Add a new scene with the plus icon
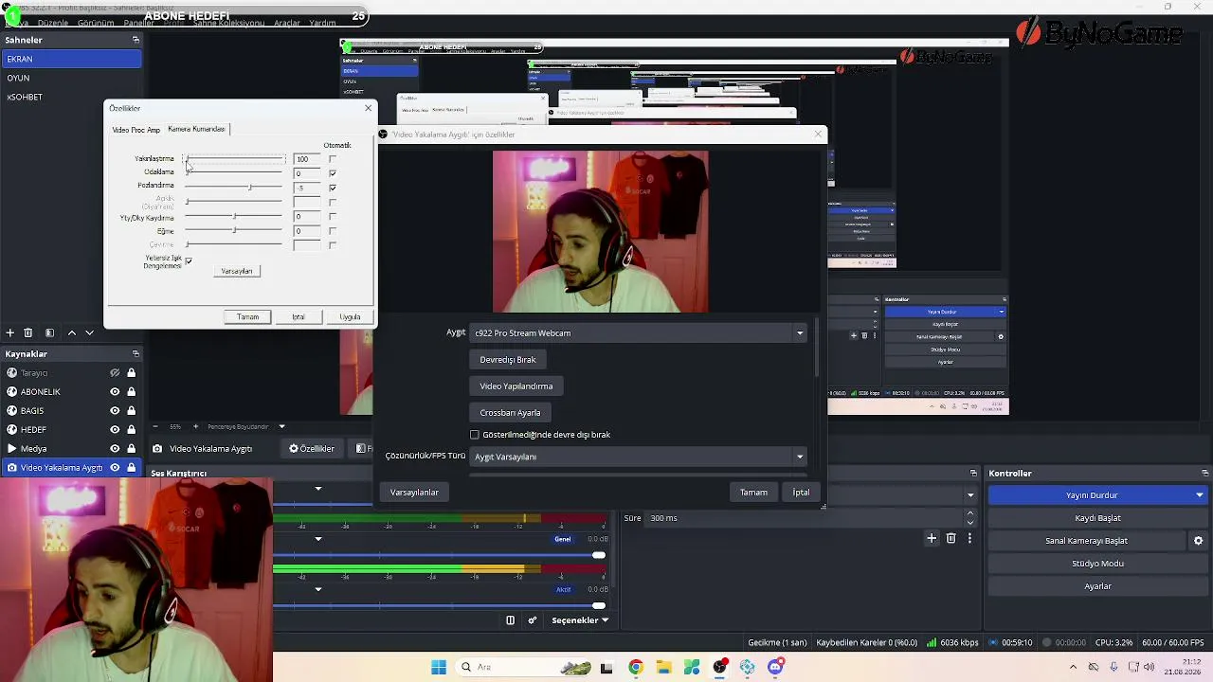Image resolution: width=1213 pixels, height=682 pixels. click(9, 332)
